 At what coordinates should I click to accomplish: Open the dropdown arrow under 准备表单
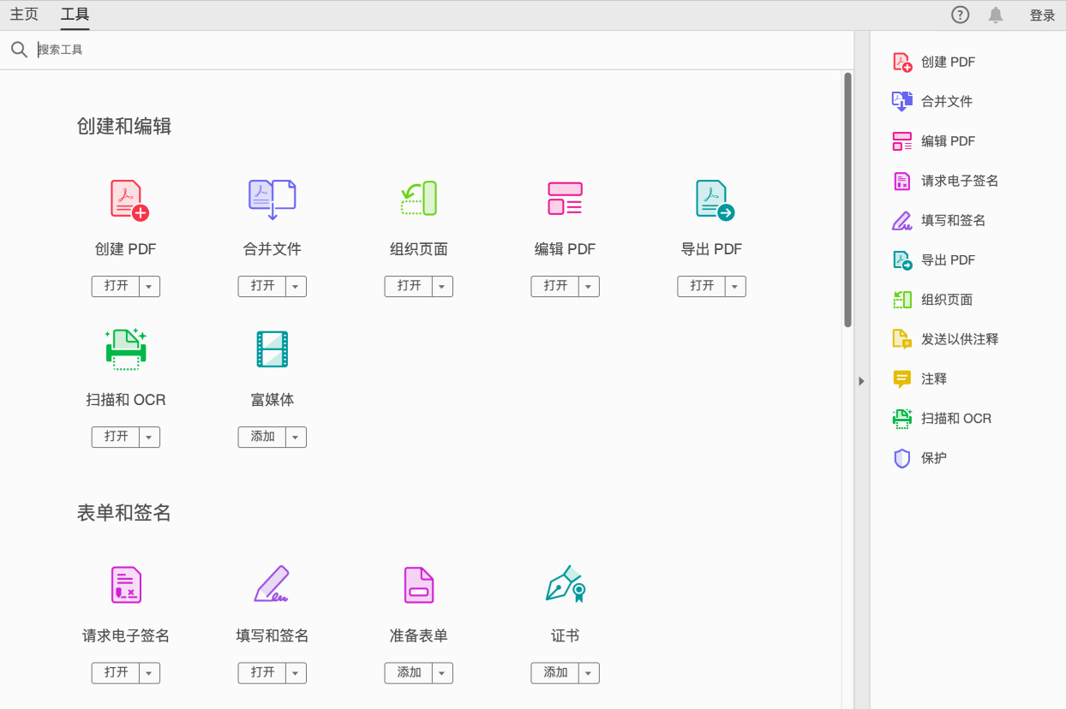pyautogui.click(x=442, y=673)
